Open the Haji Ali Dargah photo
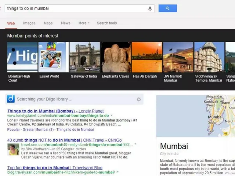 pyautogui.click(x=147, y=57)
